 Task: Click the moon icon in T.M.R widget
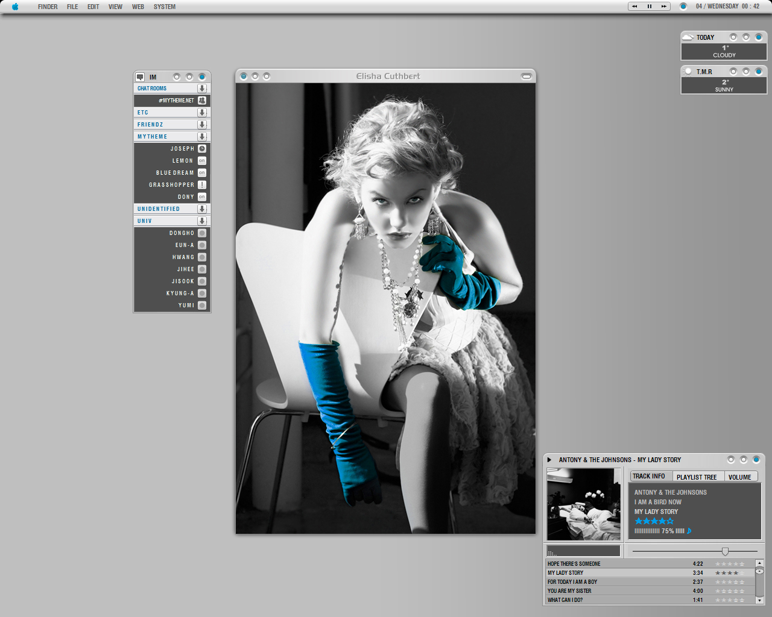pos(688,72)
